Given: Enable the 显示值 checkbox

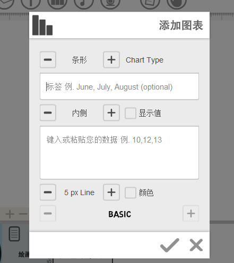Looking at the screenshot, I should 131,113.
